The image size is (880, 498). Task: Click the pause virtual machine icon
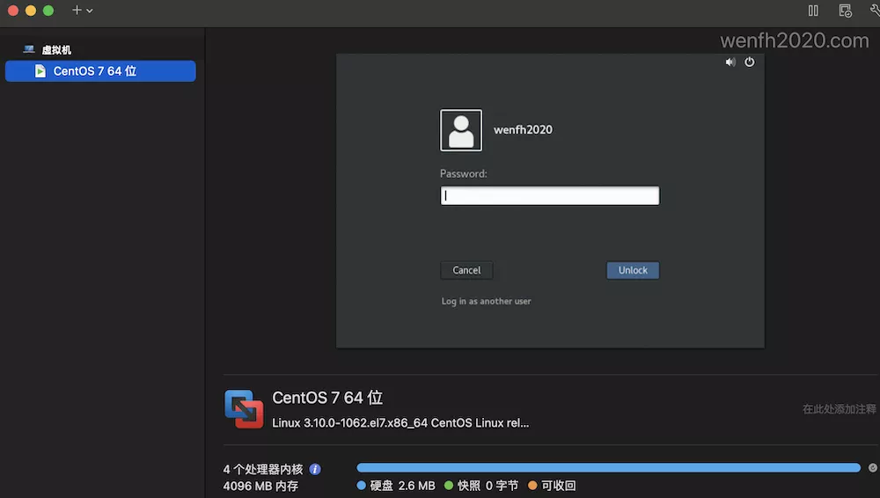813,11
